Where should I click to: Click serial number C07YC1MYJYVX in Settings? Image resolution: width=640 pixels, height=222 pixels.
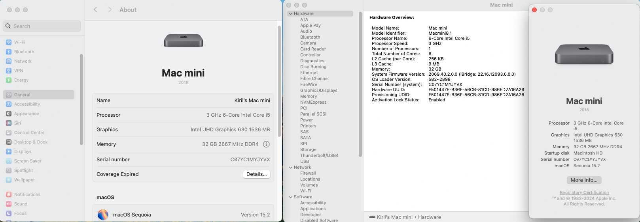pyautogui.click(x=250, y=160)
